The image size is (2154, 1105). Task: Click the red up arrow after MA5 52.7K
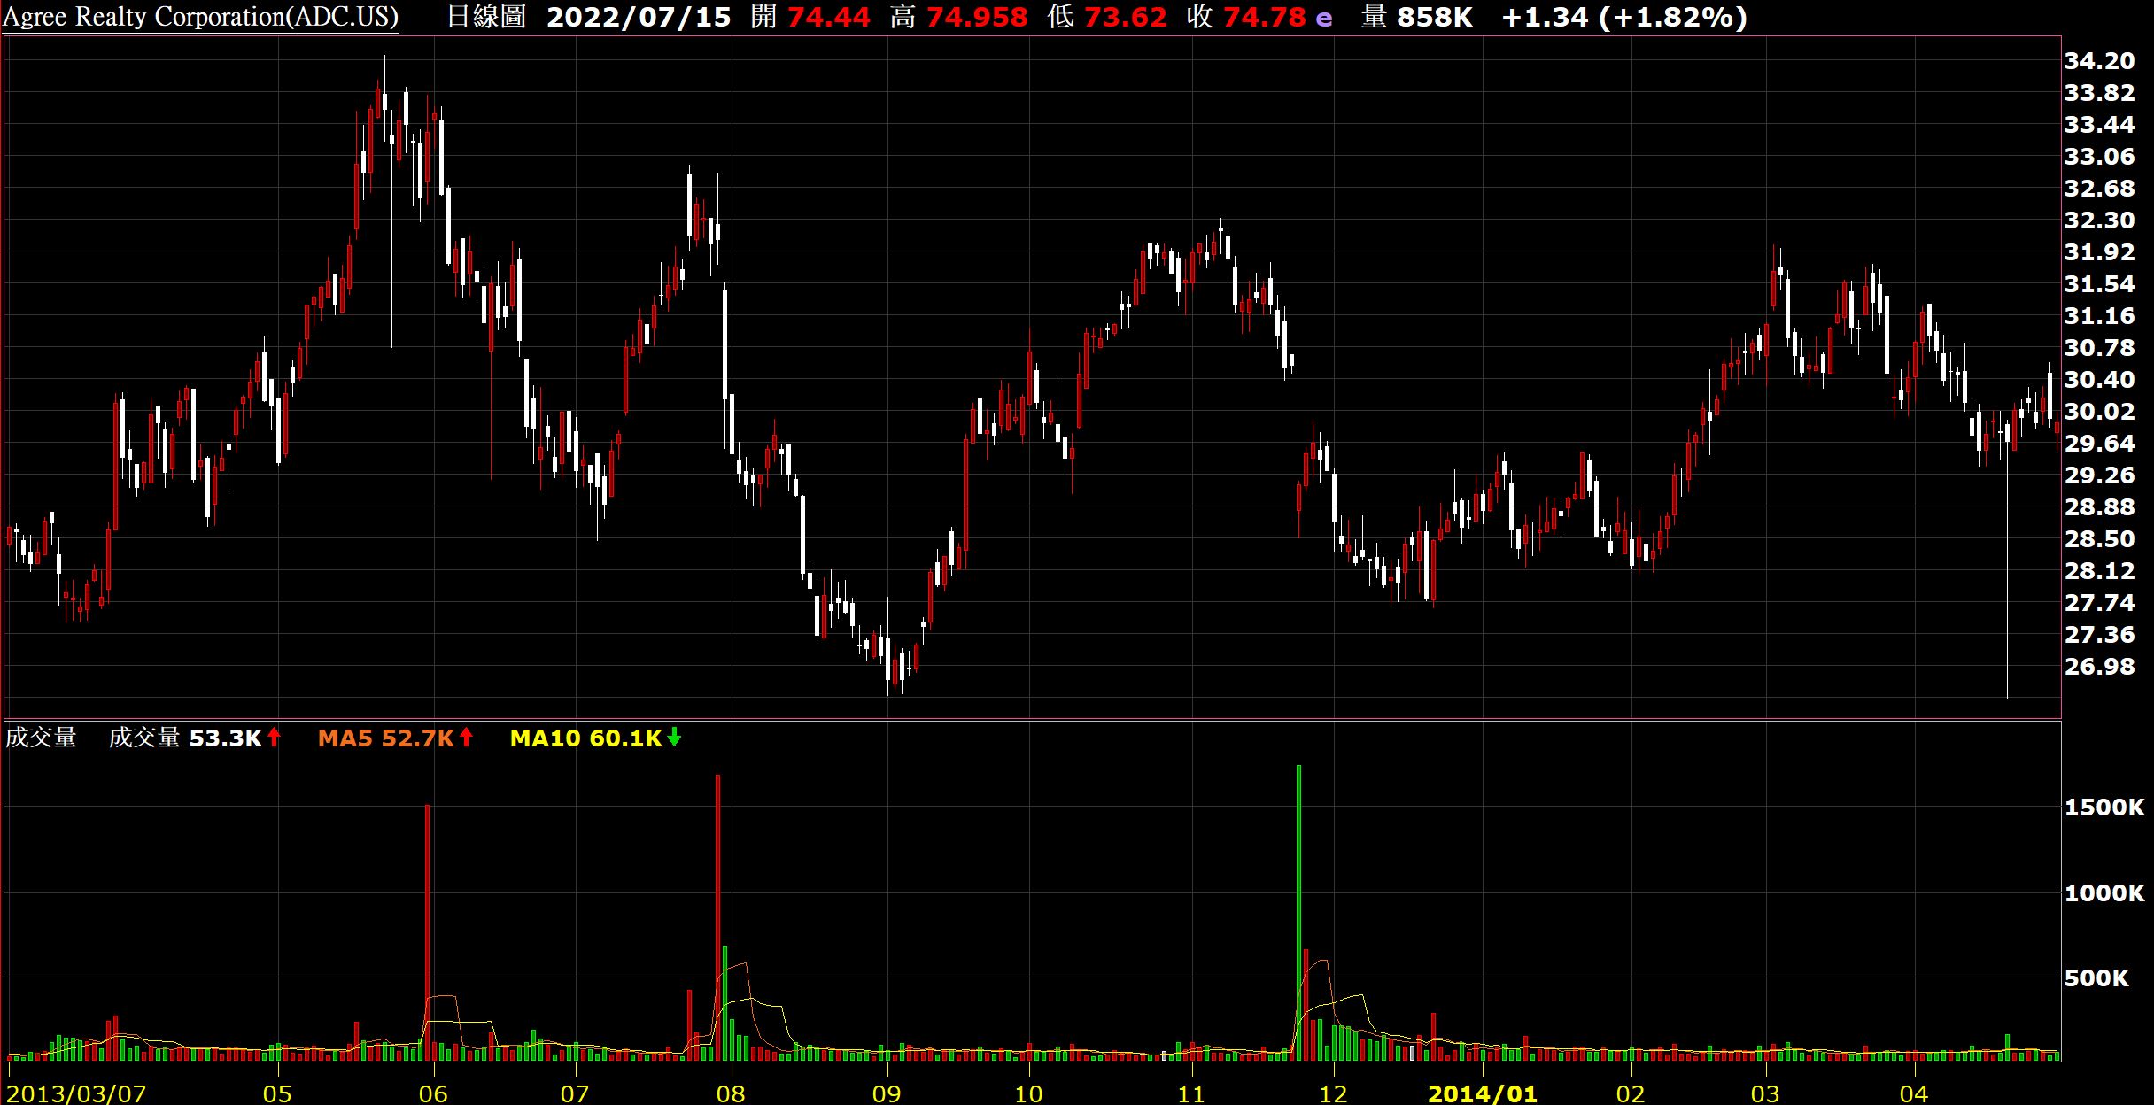pyautogui.click(x=466, y=737)
